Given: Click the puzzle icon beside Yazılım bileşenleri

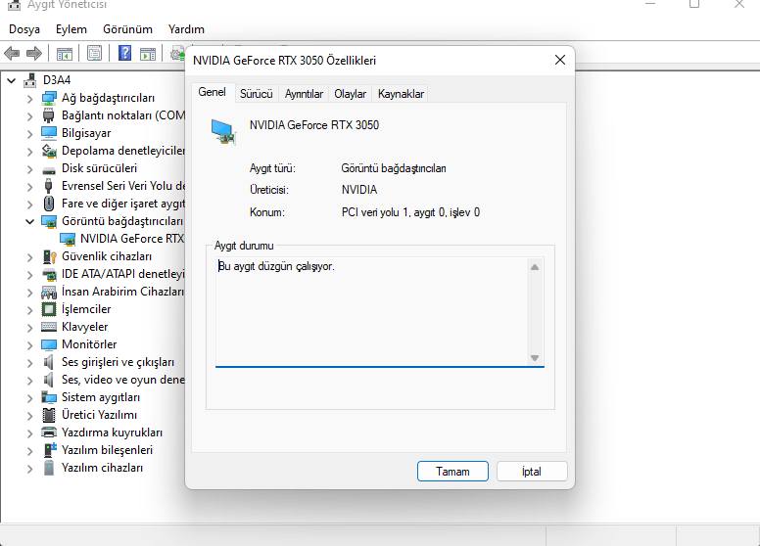Looking at the screenshot, I should [50, 450].
